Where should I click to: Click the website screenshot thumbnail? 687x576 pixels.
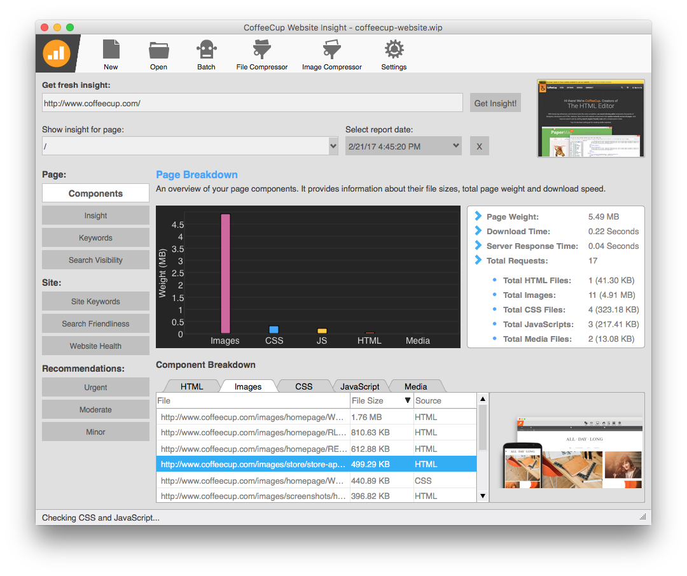pyautogui.click(x=590, y=118)
